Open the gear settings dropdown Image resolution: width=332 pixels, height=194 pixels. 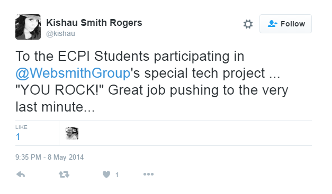tap(248, 24)
